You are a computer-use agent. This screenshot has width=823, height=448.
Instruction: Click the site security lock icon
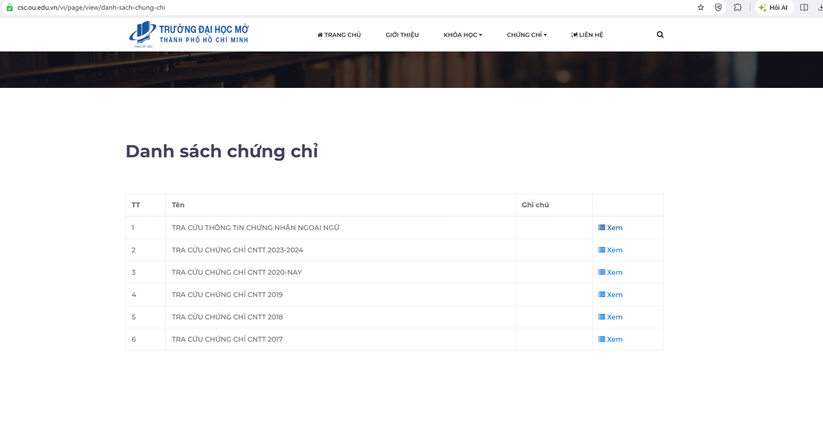coord(9,8)
